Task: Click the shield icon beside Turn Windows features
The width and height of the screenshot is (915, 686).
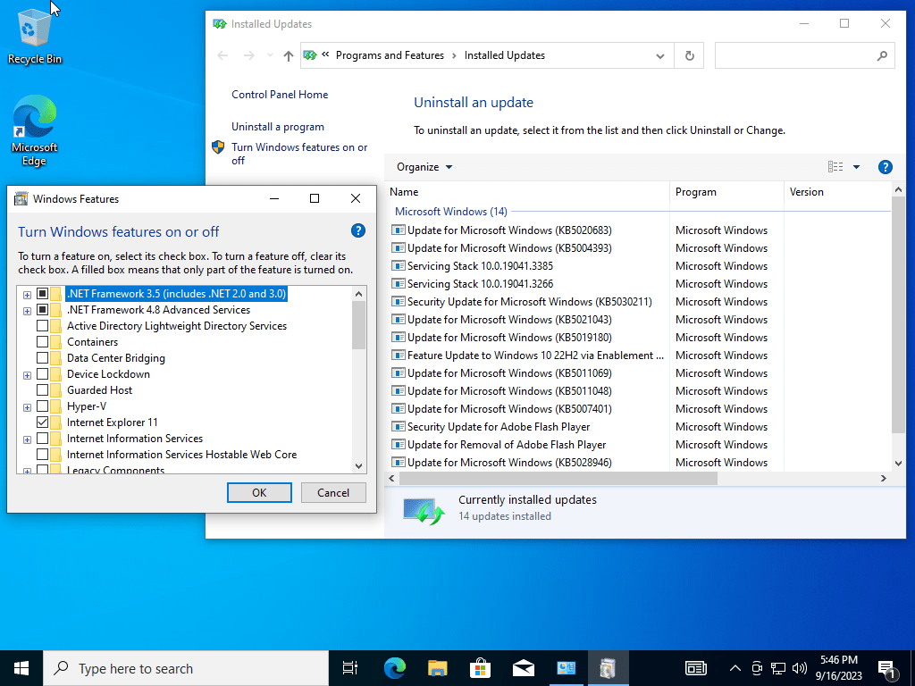Action: click(218, 147)
